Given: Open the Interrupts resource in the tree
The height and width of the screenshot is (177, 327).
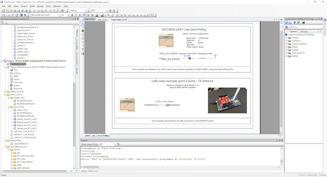Looking at the screenshot, I should point(18,83).
